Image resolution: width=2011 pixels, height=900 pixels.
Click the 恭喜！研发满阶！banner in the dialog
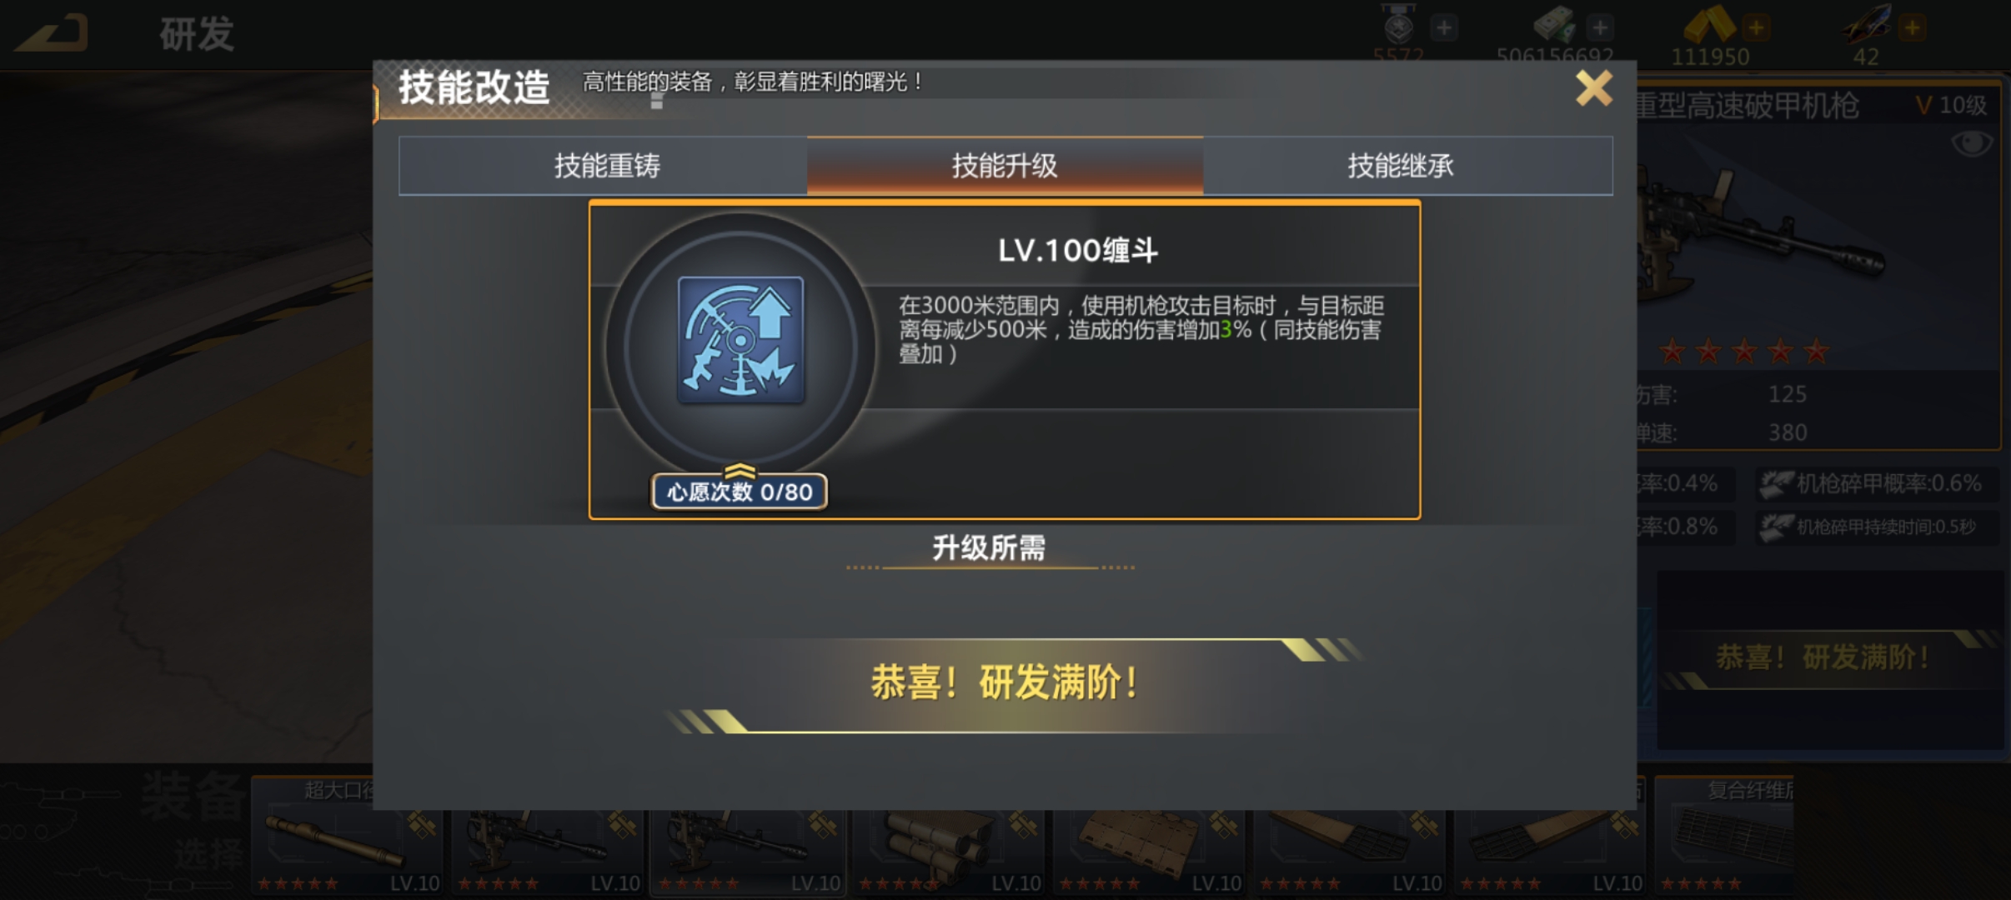coord(1005,683)
